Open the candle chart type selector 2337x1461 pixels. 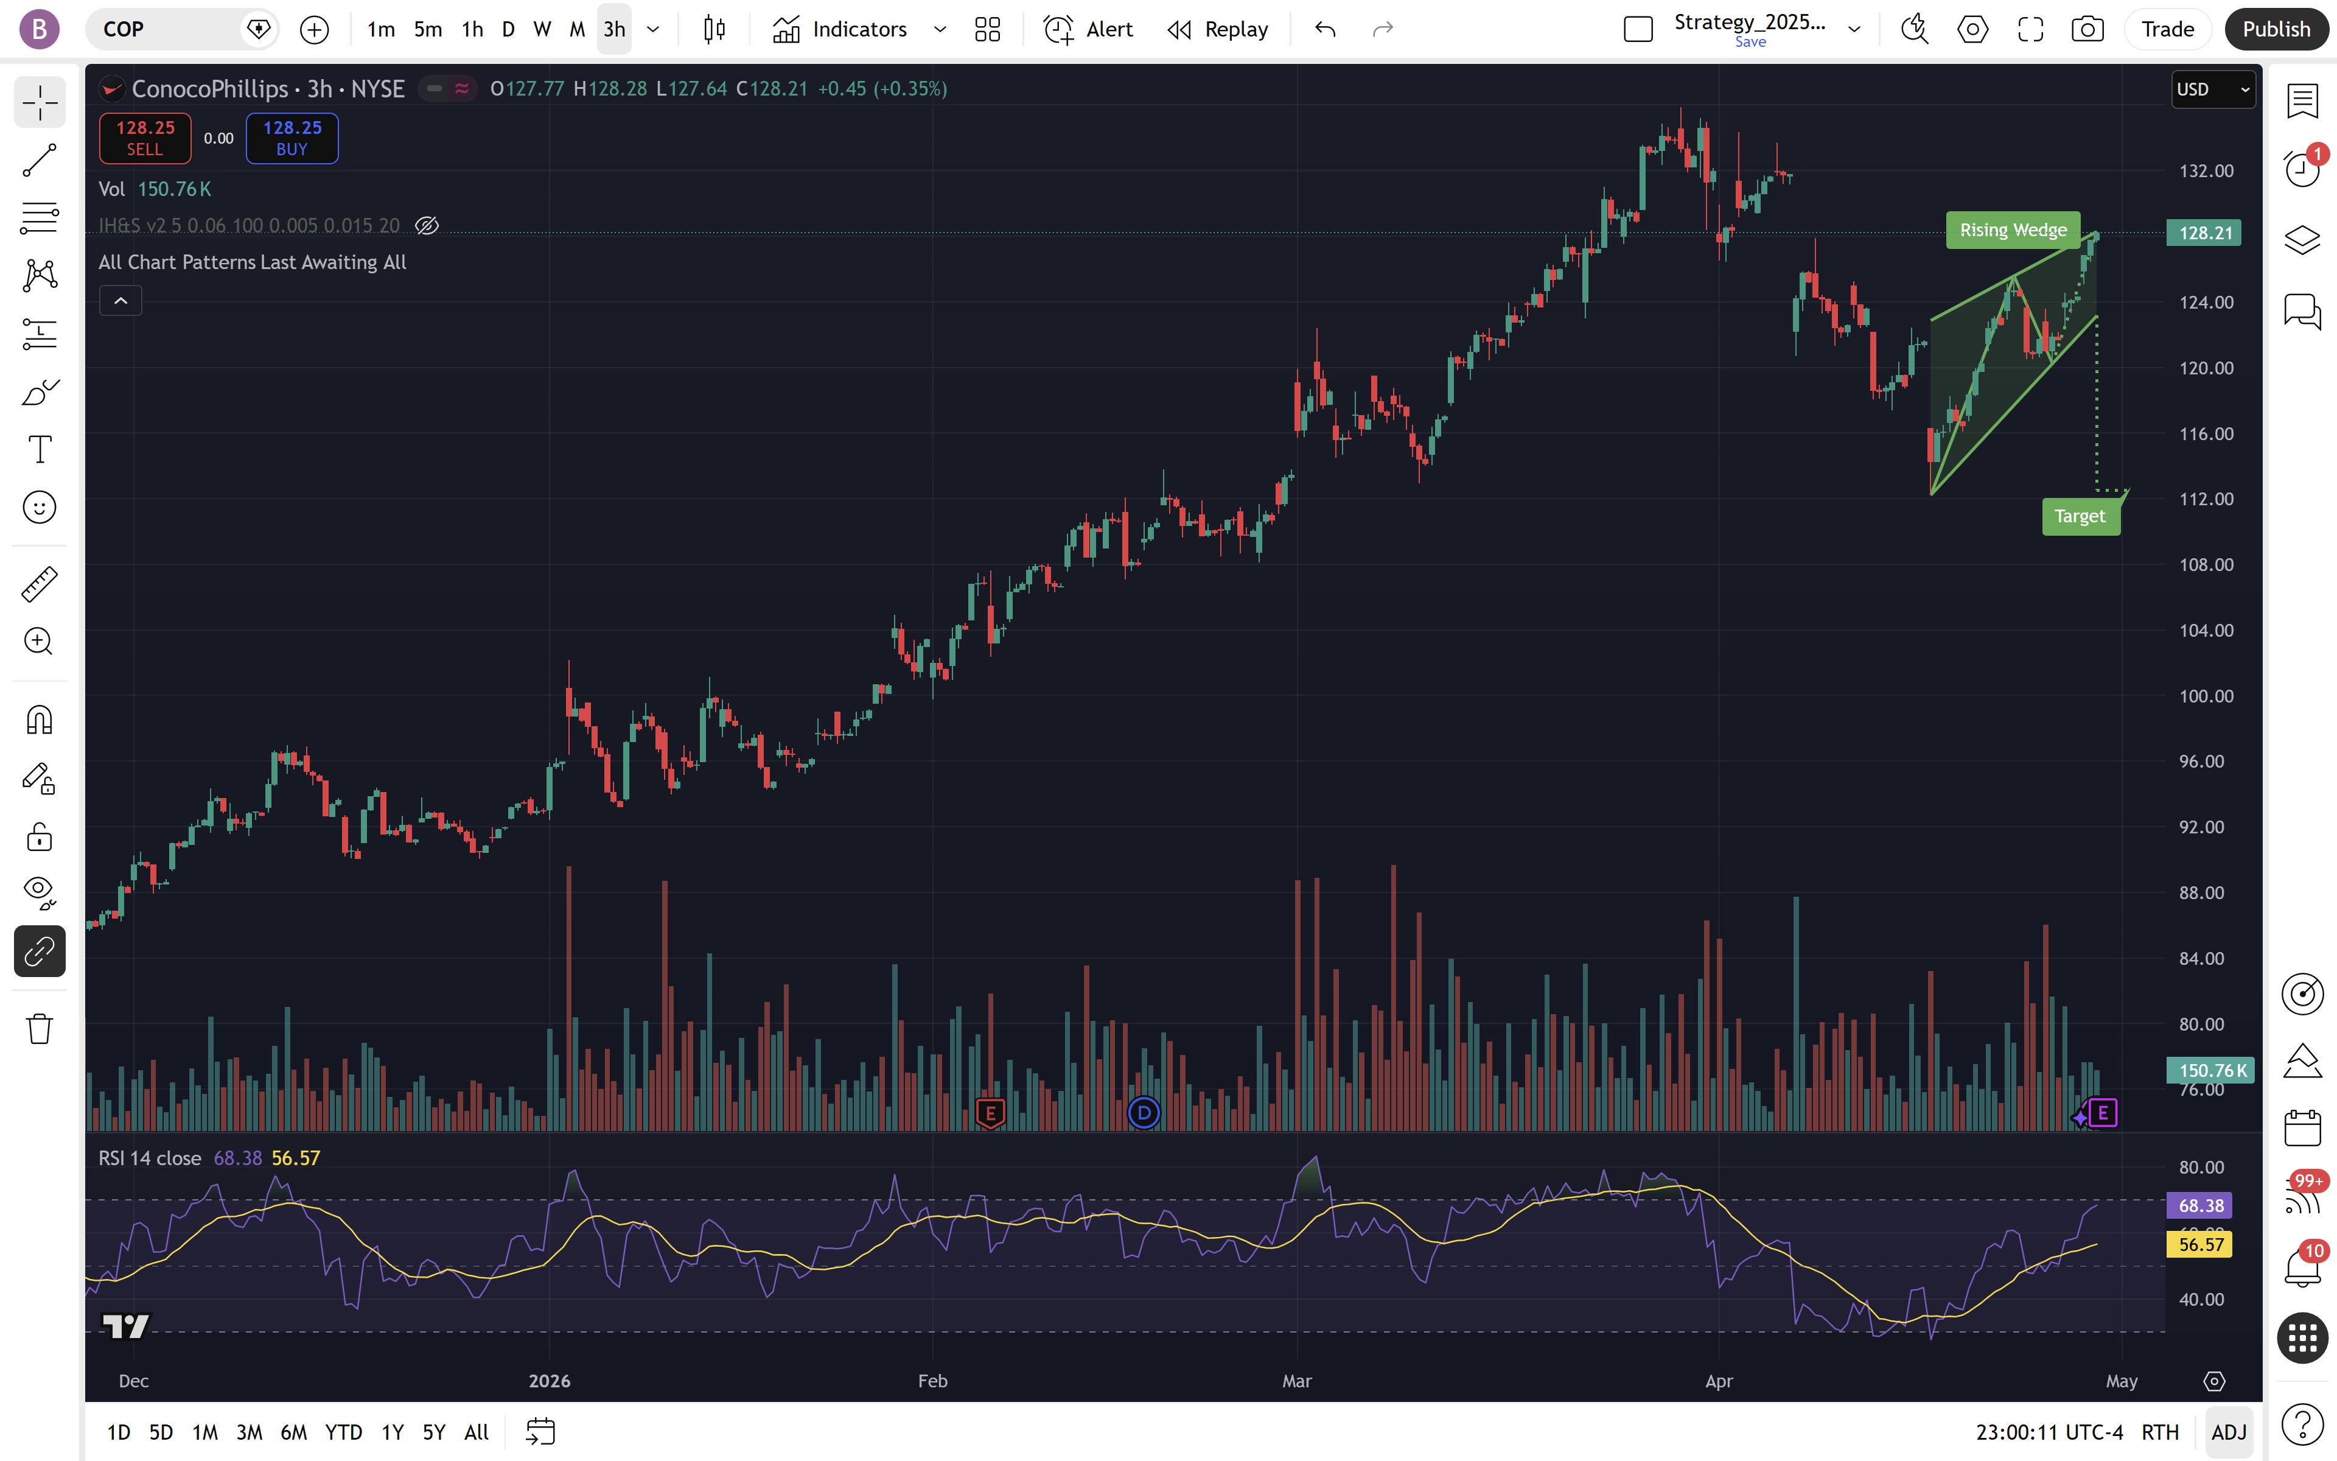(x=714, y=29)
